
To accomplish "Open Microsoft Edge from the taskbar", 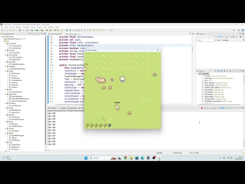I will (x=142, y=158).
